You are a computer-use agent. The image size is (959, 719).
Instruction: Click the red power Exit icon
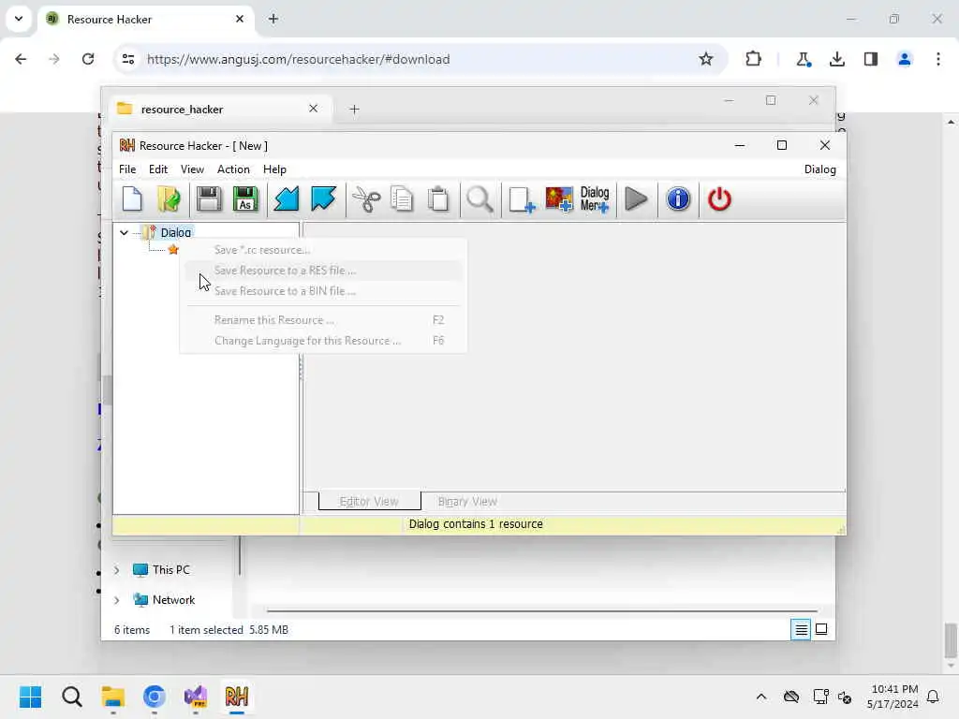719,199
